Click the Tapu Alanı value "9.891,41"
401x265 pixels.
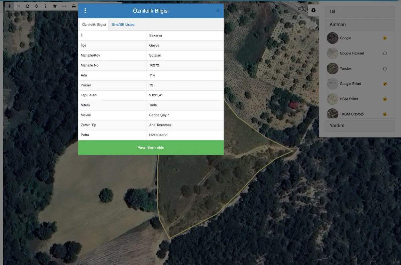[x=156, y=95]
